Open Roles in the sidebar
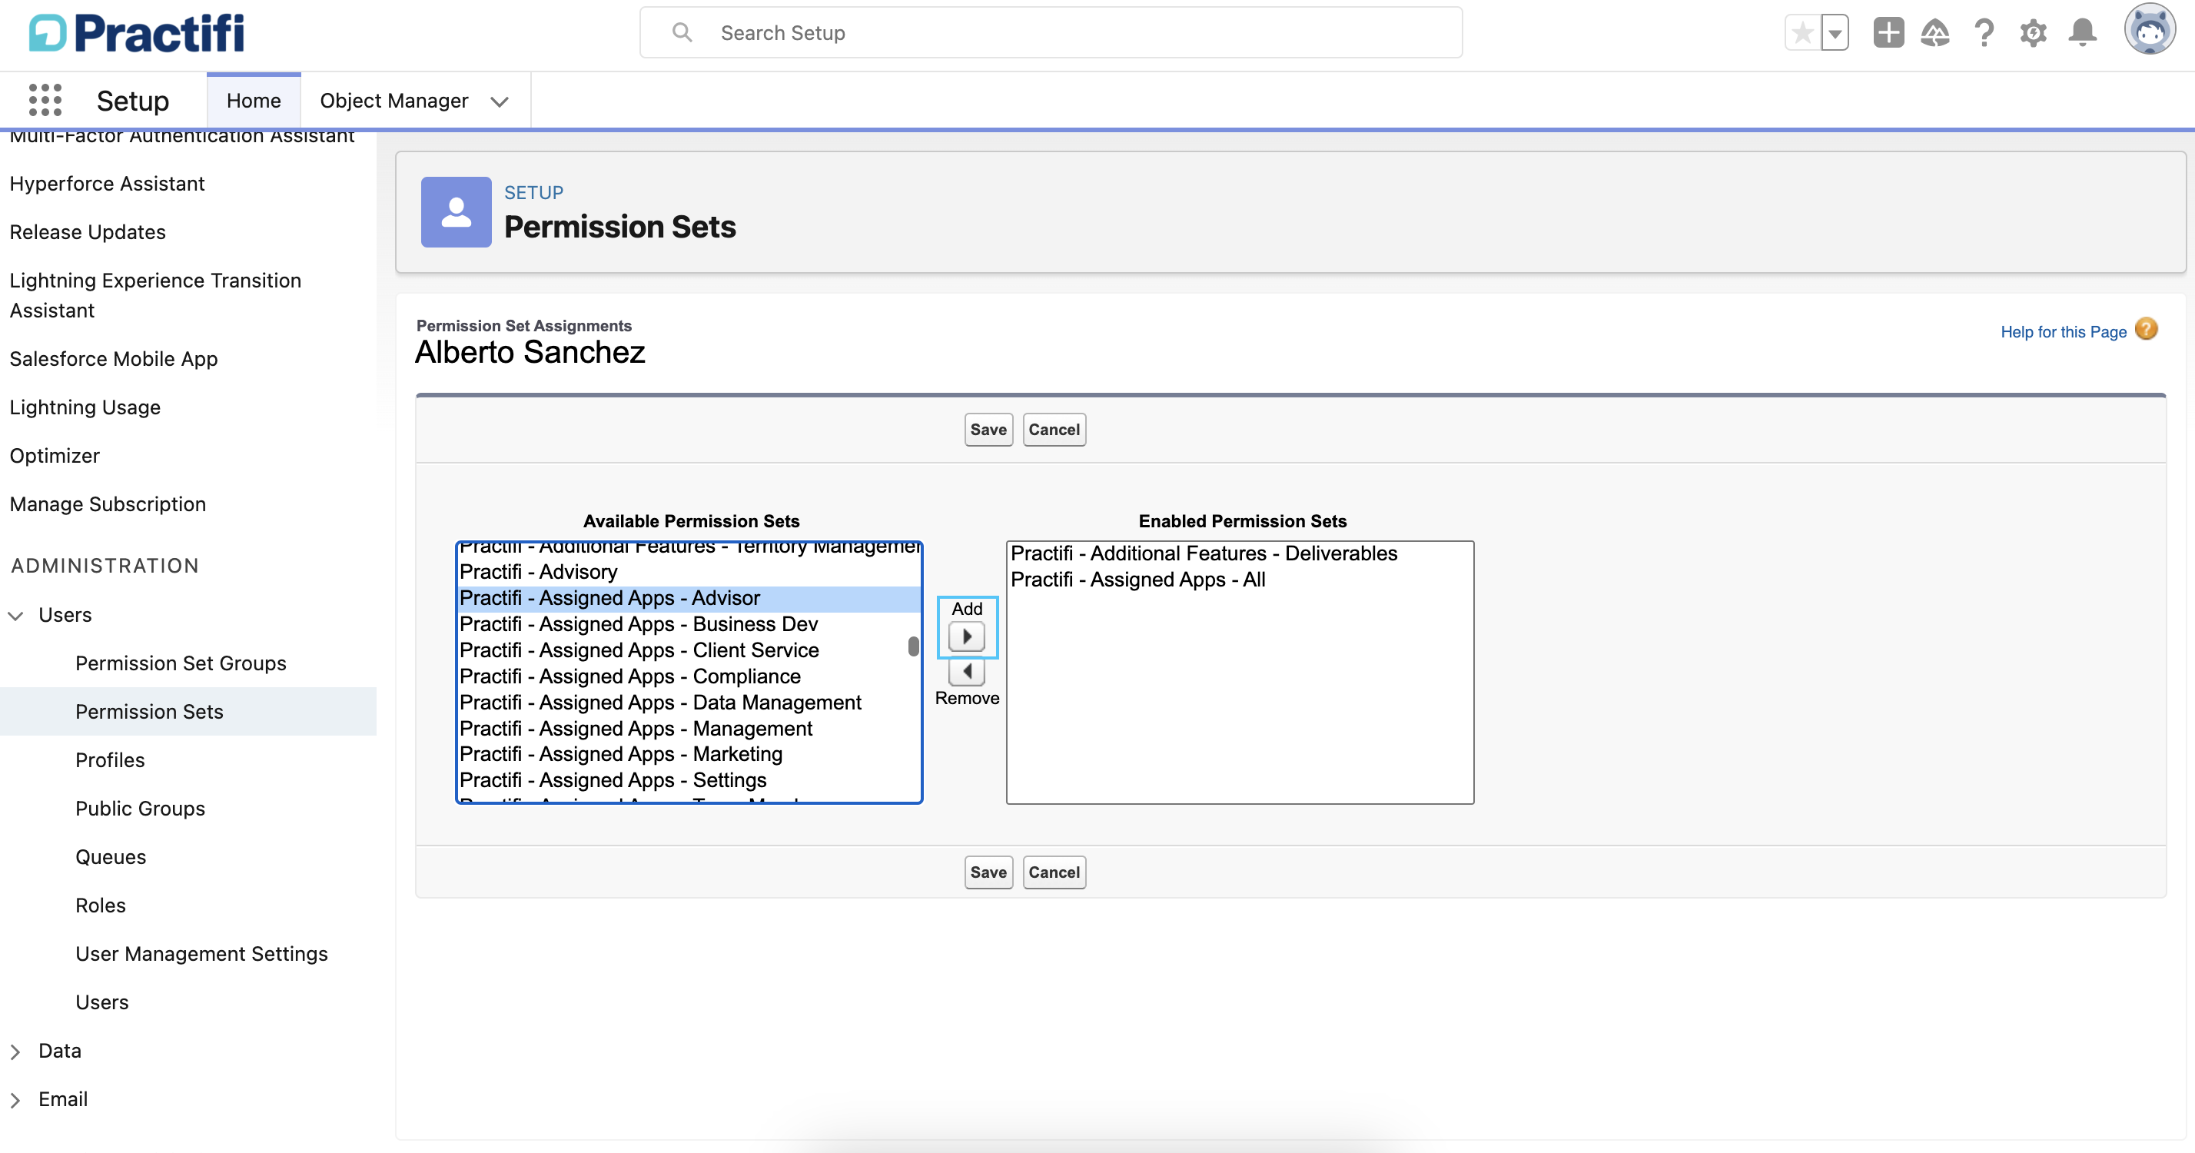The width and height of the screenshot is (2195, 1153). tap(101, 905)
